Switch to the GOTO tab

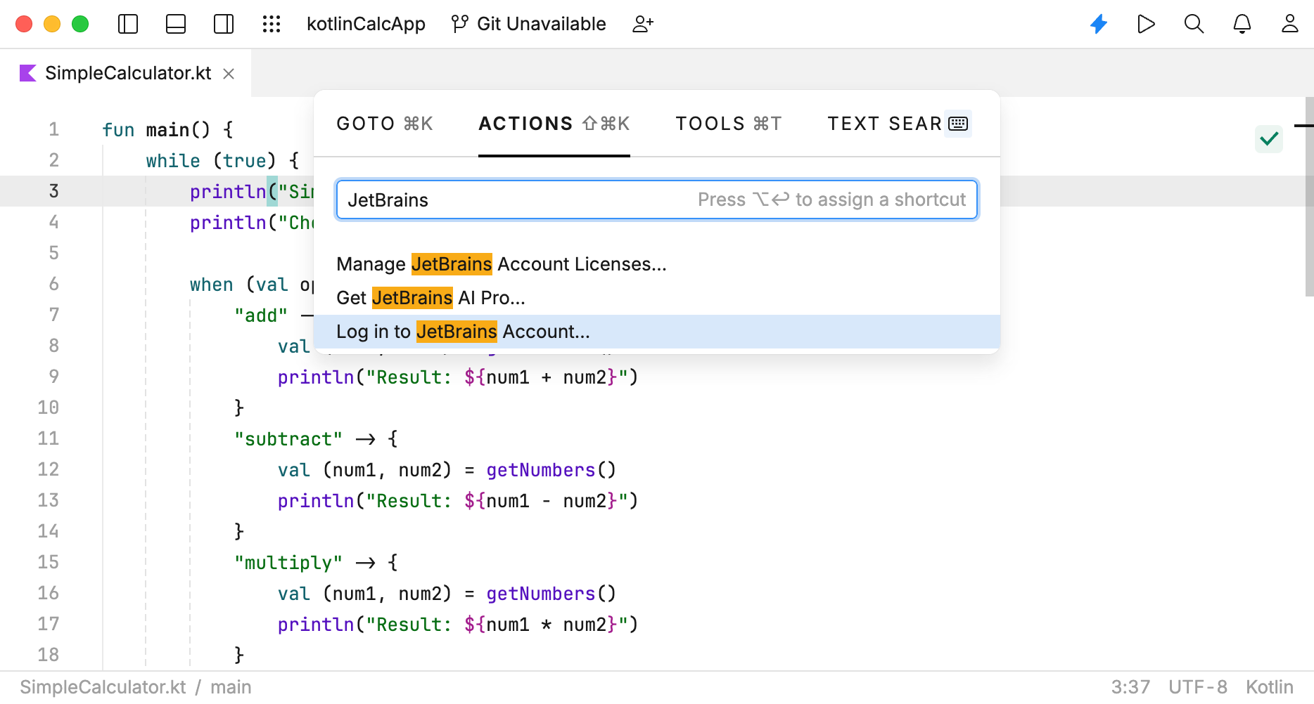click(x=384, y=123)
